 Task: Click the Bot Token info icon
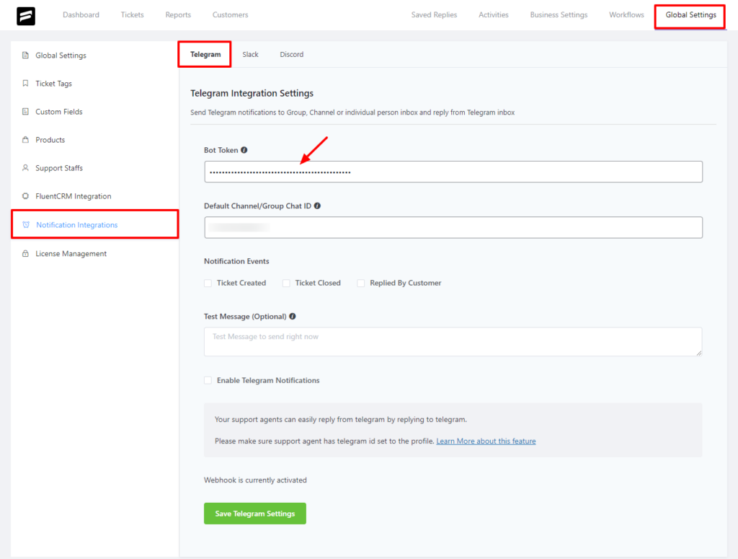pyautogui.click(x=244, y=150)
